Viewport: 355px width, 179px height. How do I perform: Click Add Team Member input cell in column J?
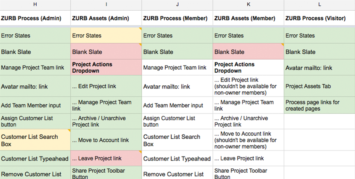click(177, 105)
